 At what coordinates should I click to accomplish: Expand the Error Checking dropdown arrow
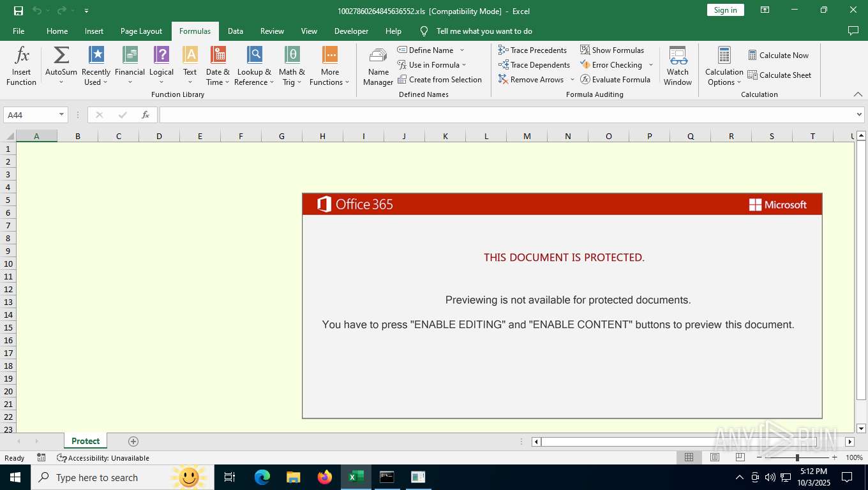pyautogui.click(x=651, y=64)
